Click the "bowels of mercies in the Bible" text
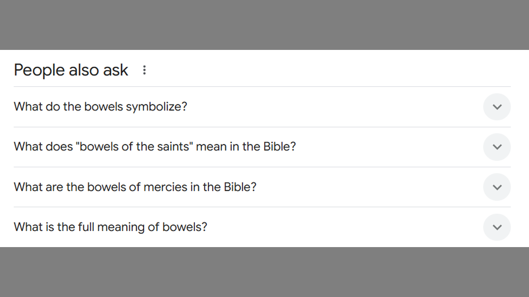This screenshot has height=297, width=529. pyautogui.click(x=135, y=187)
